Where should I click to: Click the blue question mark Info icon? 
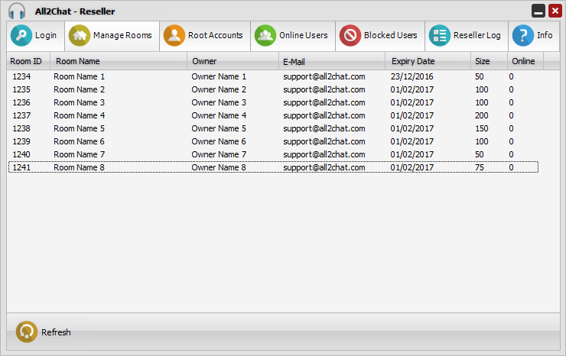coord(522,36)
